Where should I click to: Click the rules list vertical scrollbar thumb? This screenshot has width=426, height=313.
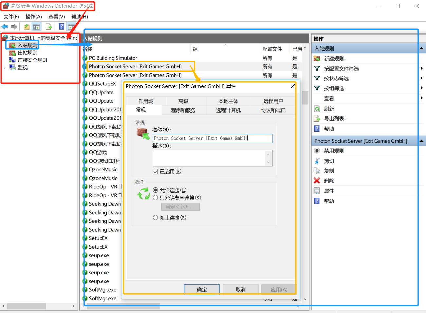point(305,97)
